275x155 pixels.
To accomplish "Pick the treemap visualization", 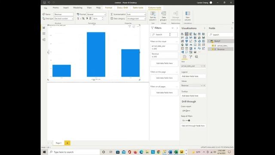I will [x=203, y=41].
